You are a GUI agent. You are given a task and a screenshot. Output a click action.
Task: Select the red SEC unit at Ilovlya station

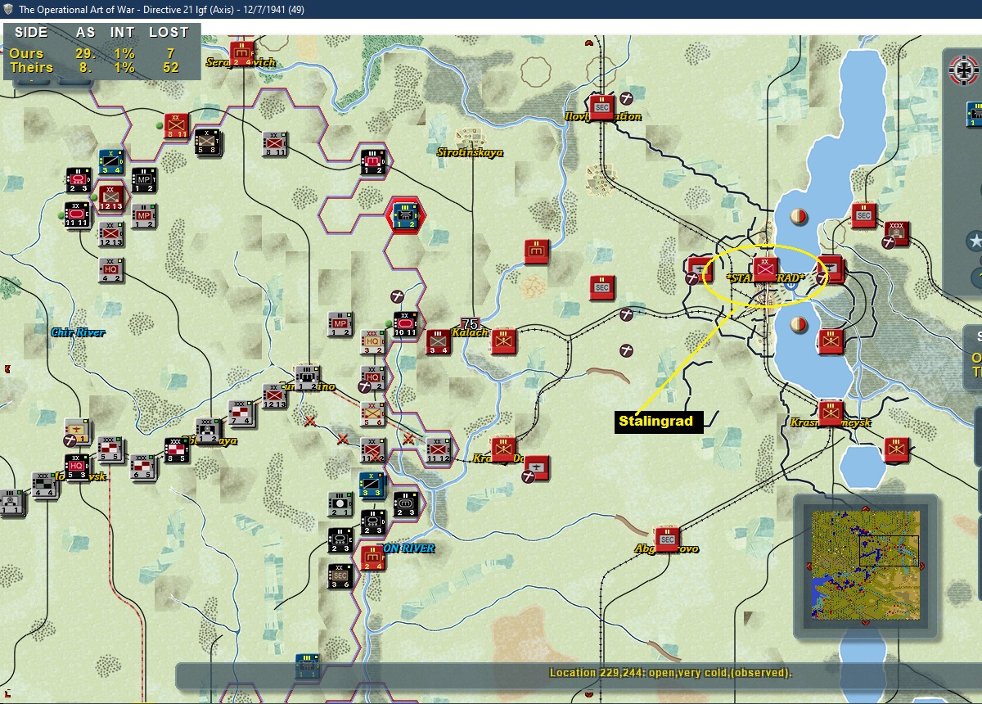point(602,107)
